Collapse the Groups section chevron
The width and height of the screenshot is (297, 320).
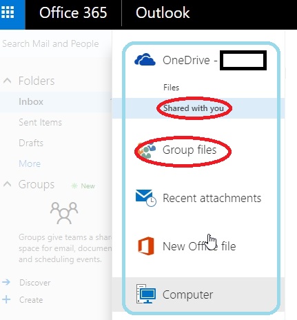click(x=8, y=184)
